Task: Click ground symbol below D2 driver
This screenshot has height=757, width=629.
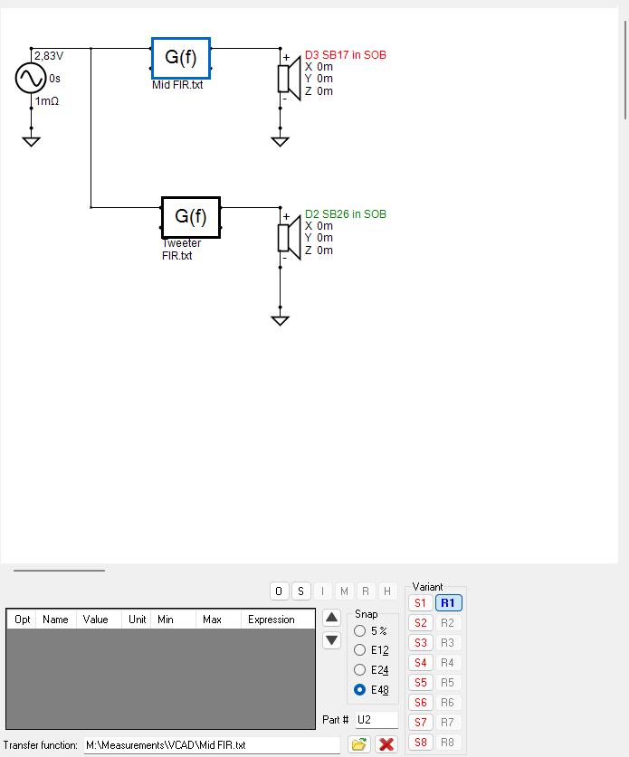Action: click(280, 320)
